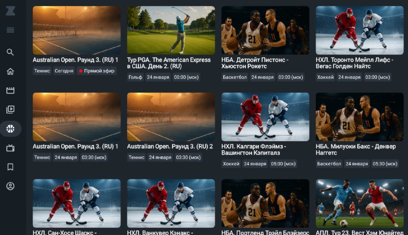Click '24 января' under Торонто Мейпл Лифс
The image size is (408, 235).
[349, 77]
